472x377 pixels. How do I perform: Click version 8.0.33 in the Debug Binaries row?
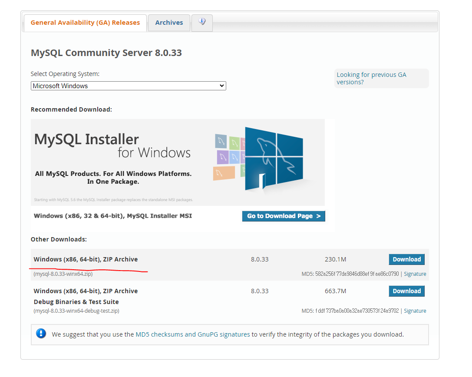260,291
